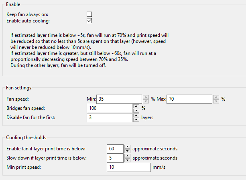Decrease Max fan speed with down arrow
The image size is (246, 180).
pyautogui.click(x=216, y=101)
